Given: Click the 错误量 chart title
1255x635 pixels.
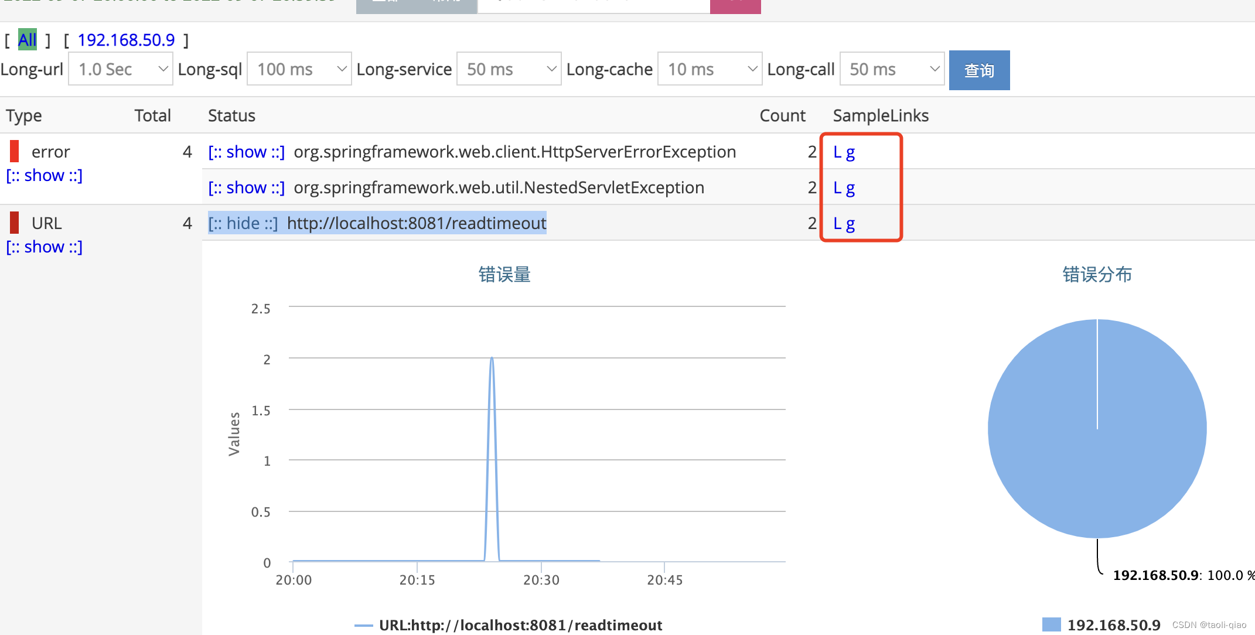Looking at the screenshot, I should click(504, 274).
